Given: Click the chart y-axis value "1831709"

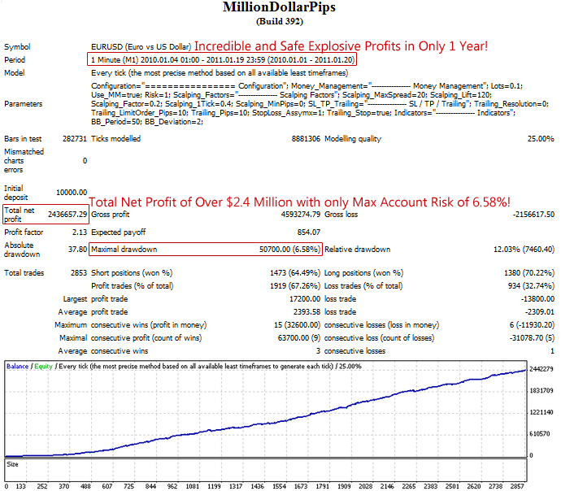Looking at the screenshot, I should click(541, 390).
